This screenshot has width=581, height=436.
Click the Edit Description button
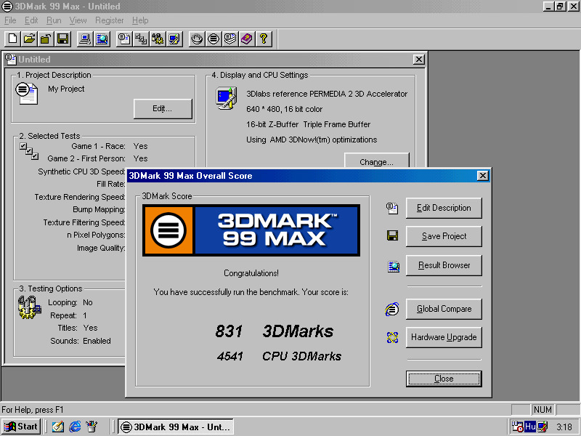(x=444, y=208)
